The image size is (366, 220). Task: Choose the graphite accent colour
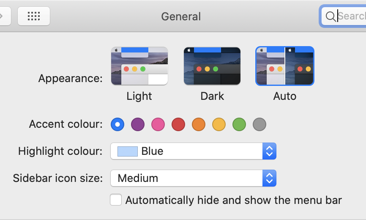point(259,124)
